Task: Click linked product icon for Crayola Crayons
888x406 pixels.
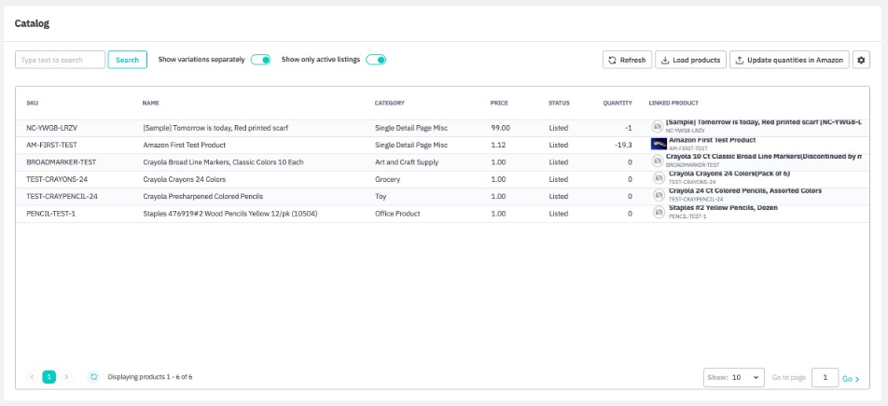Action: coord(658,178)
